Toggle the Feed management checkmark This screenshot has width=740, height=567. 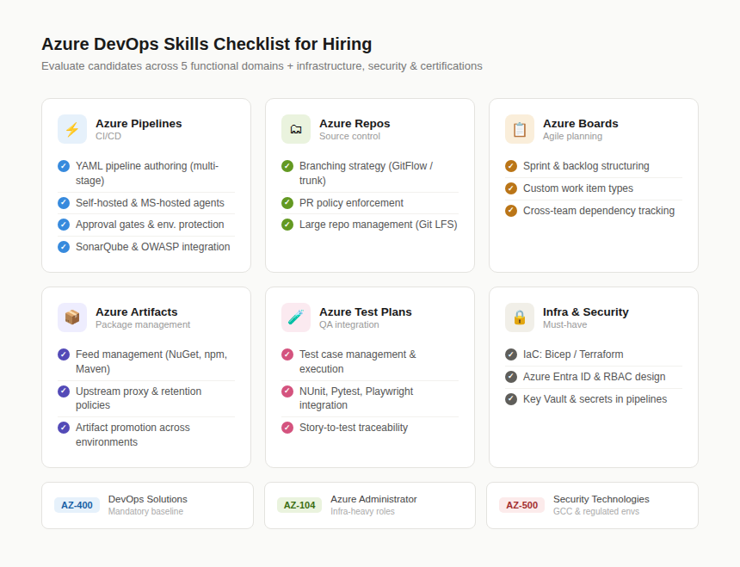click(64, 354)
